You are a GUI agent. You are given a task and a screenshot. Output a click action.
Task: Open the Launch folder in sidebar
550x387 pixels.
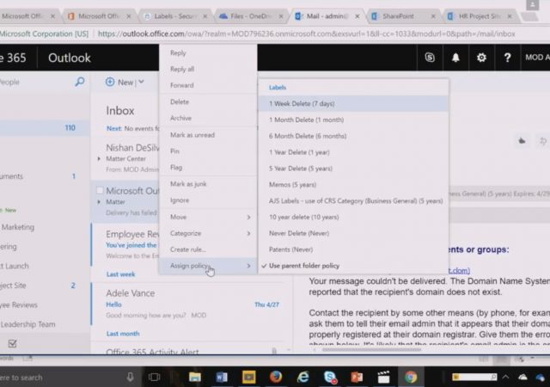click(15, 266)
